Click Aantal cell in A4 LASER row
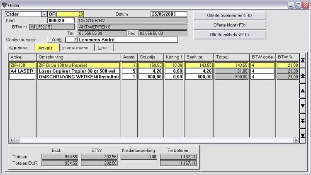 point(129,71)
